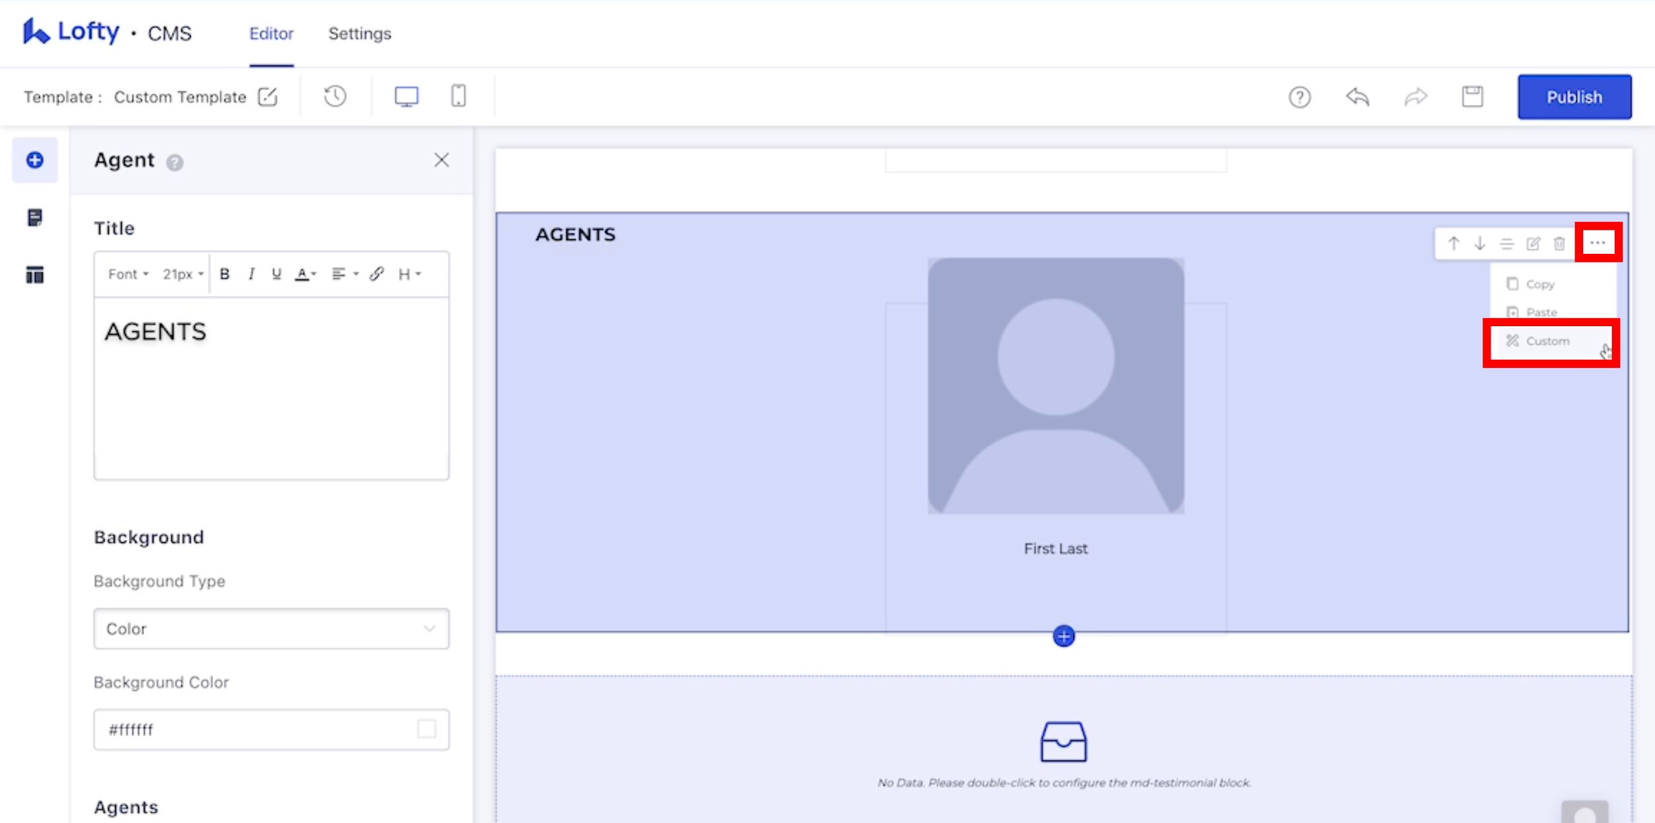Undo the last change

click(1357, 97)
